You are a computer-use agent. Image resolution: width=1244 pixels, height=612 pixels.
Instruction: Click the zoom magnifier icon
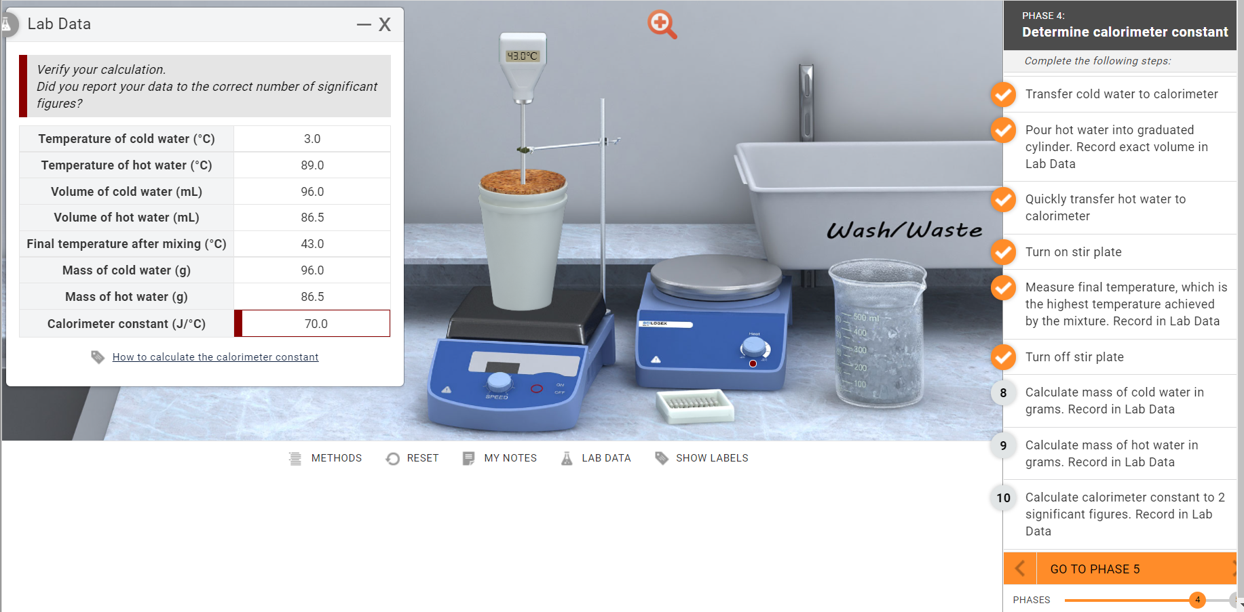[x=662, y=24]
